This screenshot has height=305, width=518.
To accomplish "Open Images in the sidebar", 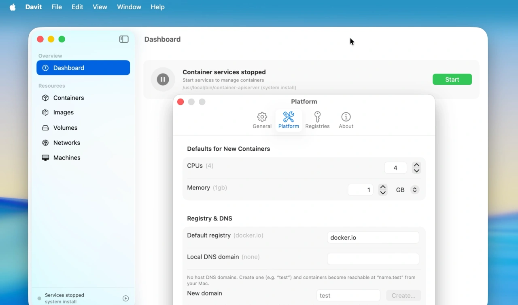I will pos(83,112).
